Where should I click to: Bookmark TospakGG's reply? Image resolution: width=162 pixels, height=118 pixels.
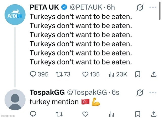point(138,114)
